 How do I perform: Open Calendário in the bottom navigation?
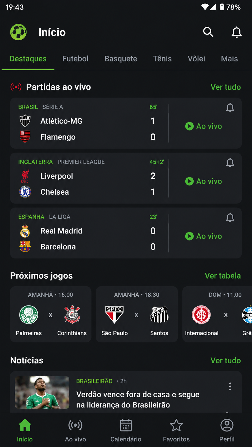[x=126, y=430]
